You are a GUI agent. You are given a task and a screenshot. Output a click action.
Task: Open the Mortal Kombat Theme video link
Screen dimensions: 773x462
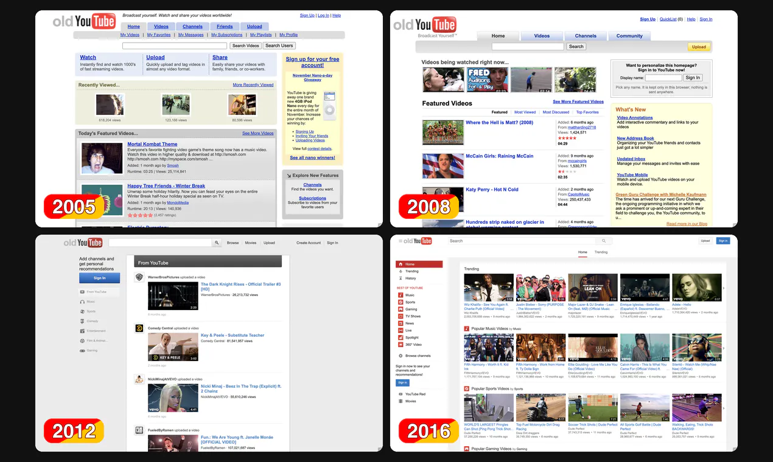tap(152, 145)
